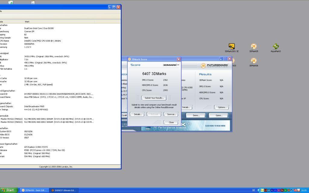The image size is (309, 193).
Task: Click the Demo button in 3DMark06
Action: pos(196,115)
